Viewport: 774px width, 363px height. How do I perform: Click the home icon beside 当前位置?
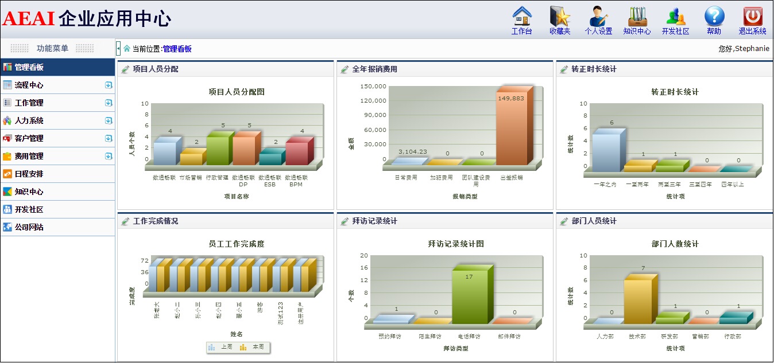(127, 49)
